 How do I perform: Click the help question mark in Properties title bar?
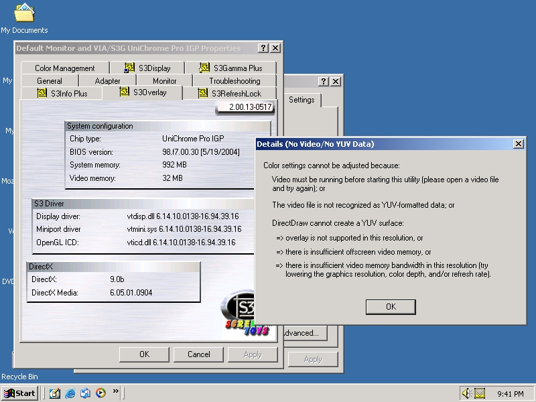[x=263, y=48]
